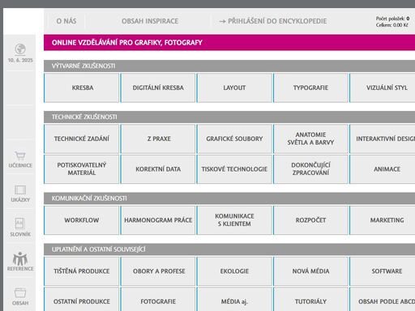This screenshot has width=415, height=311.
Task: Click Uplatnění a ostatní související header
Action: [x=229, y=249]
